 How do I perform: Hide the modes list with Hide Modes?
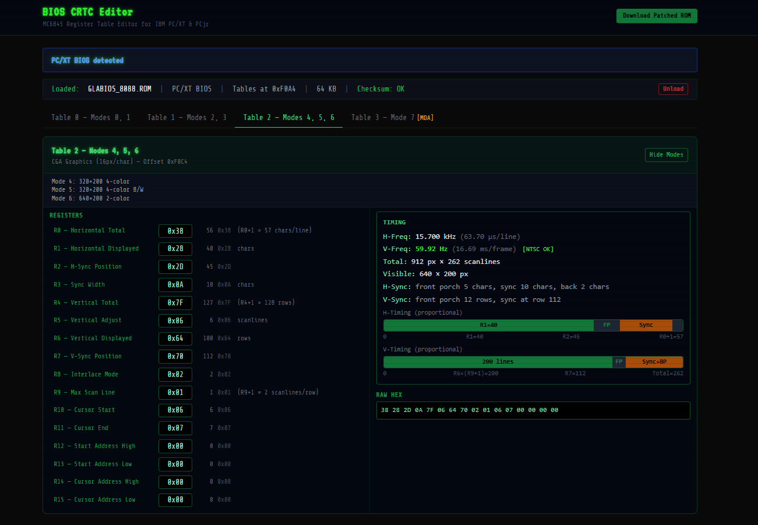667,155
